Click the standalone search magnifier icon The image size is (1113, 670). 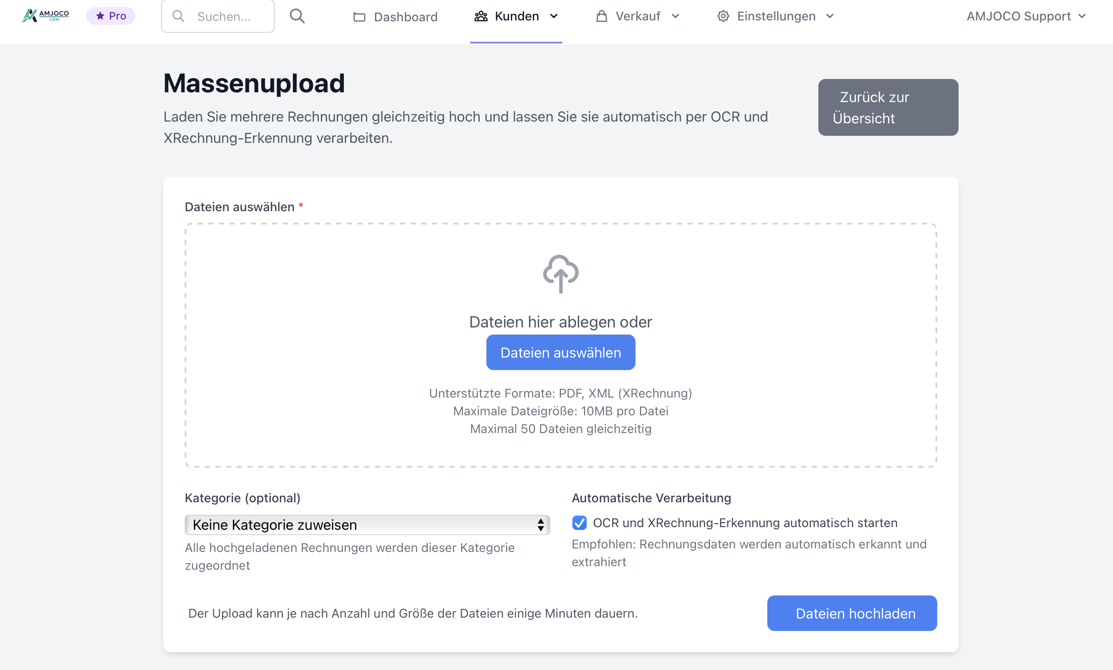tap(297, 16)
